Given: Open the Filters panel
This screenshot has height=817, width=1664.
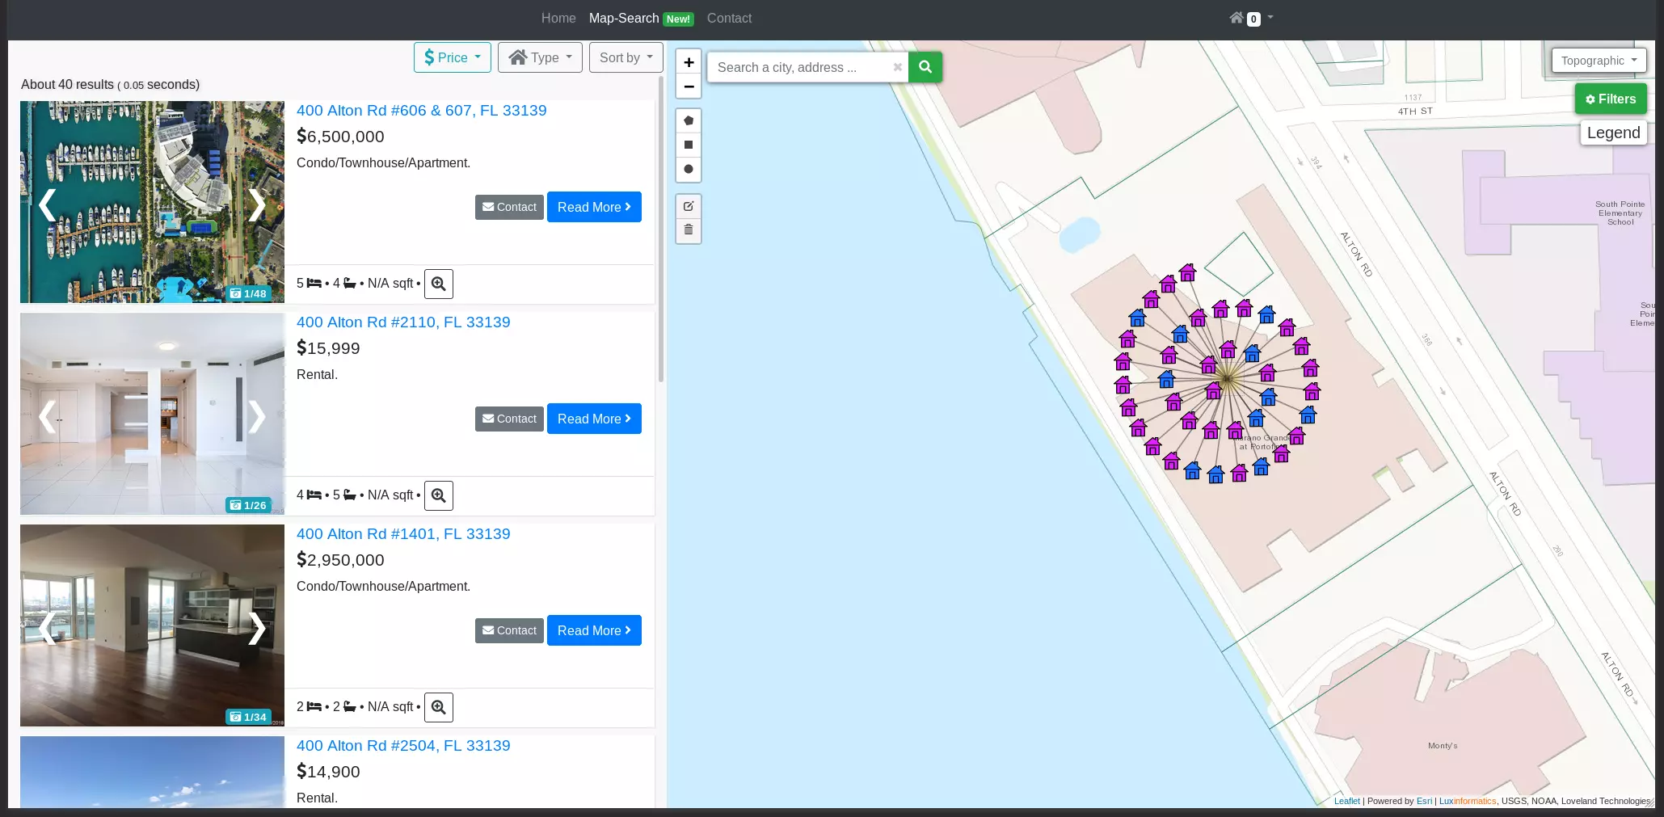Looking at the screenshot, I should pyautogui.click(x=1610, y=99).
